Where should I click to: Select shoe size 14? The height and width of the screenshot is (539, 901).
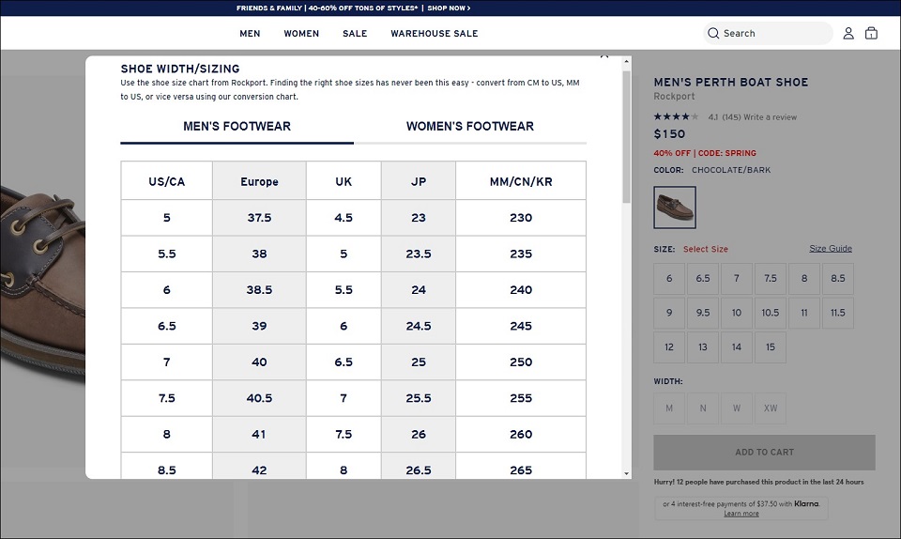click(737, 347)
